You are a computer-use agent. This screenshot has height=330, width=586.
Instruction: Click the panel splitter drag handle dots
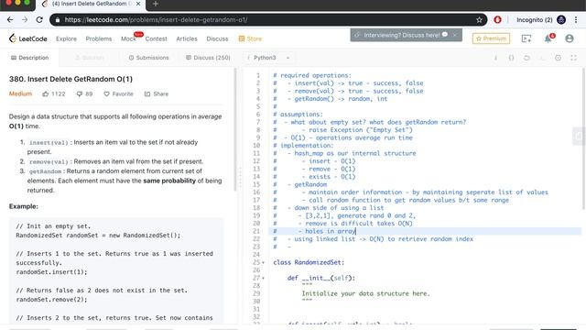(x=240, y=178)
